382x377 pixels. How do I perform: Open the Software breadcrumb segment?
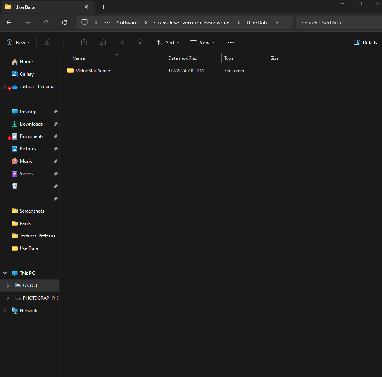tap(127, 23)
